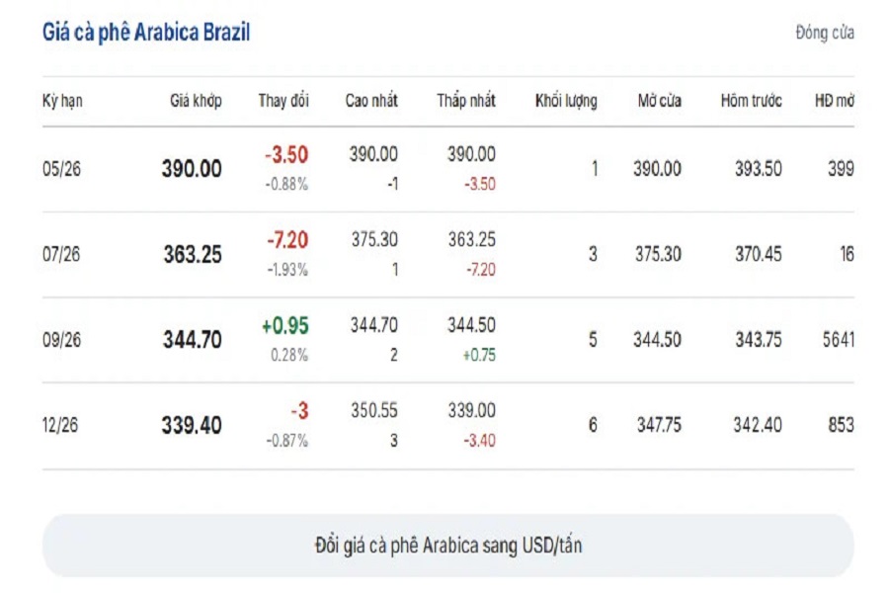Select the -1.93% percentage change
This screenshot has height=593, width=889.
click(x=286, y=270)
